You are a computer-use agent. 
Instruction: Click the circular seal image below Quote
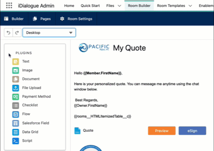click(91, 148)
